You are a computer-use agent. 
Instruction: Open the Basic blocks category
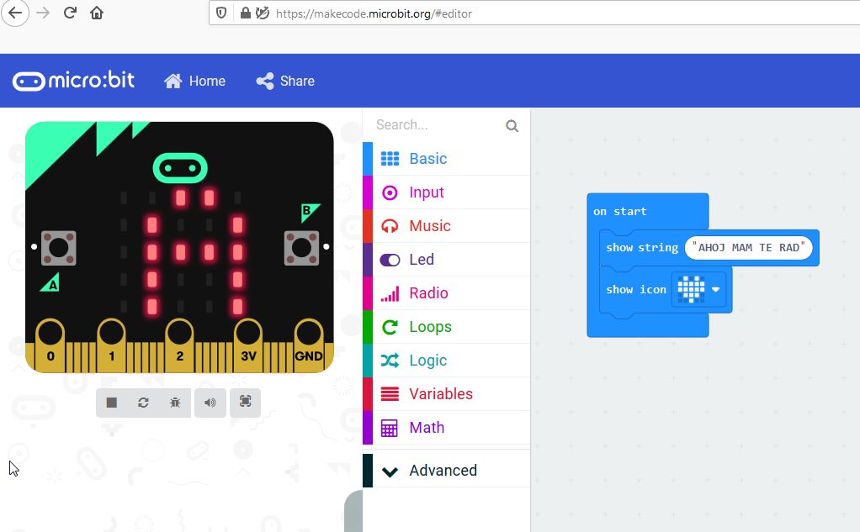click(x=427, y=159)
